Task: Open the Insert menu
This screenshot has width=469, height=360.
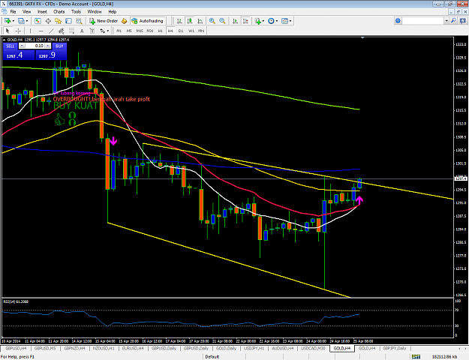Action: pyautogui.click(x=42, y=12)
